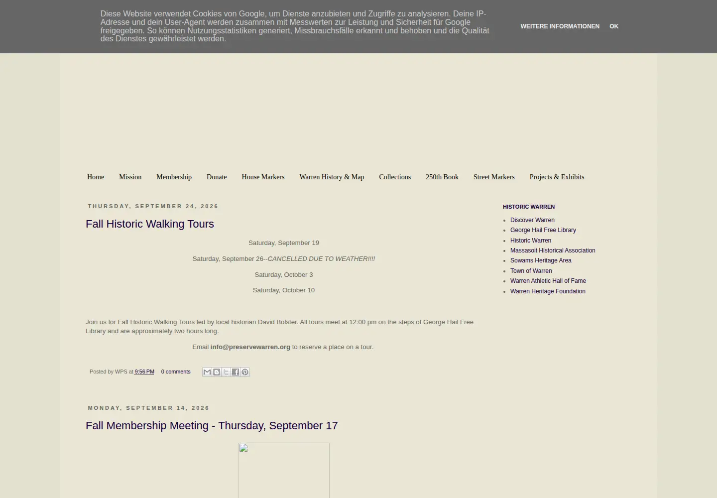Open Warren Heritage Foundation link

548,291
